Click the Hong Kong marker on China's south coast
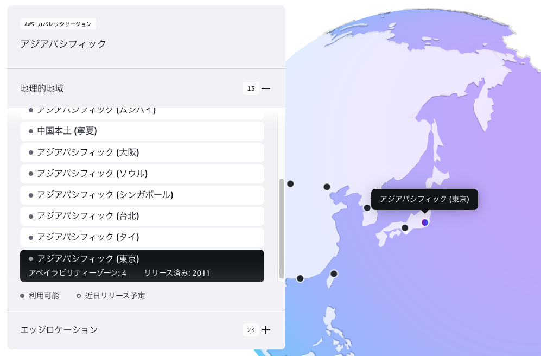Viewport: 541px width, 356px height. pos(300,278)
